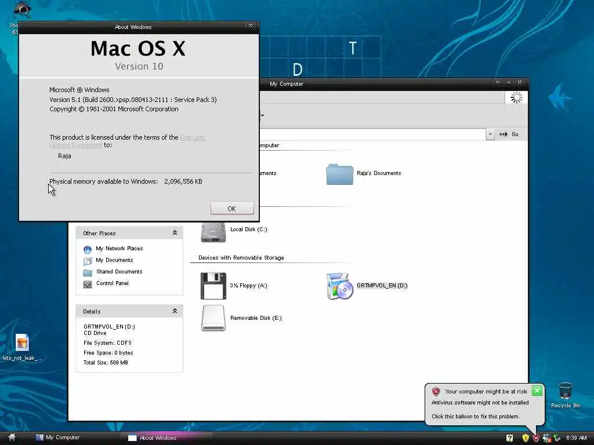Click the Go button next to address bar
Screen dimensions: 594x445
509,134
